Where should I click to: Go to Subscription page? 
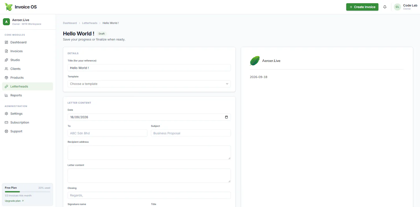[x=28, y=123]
